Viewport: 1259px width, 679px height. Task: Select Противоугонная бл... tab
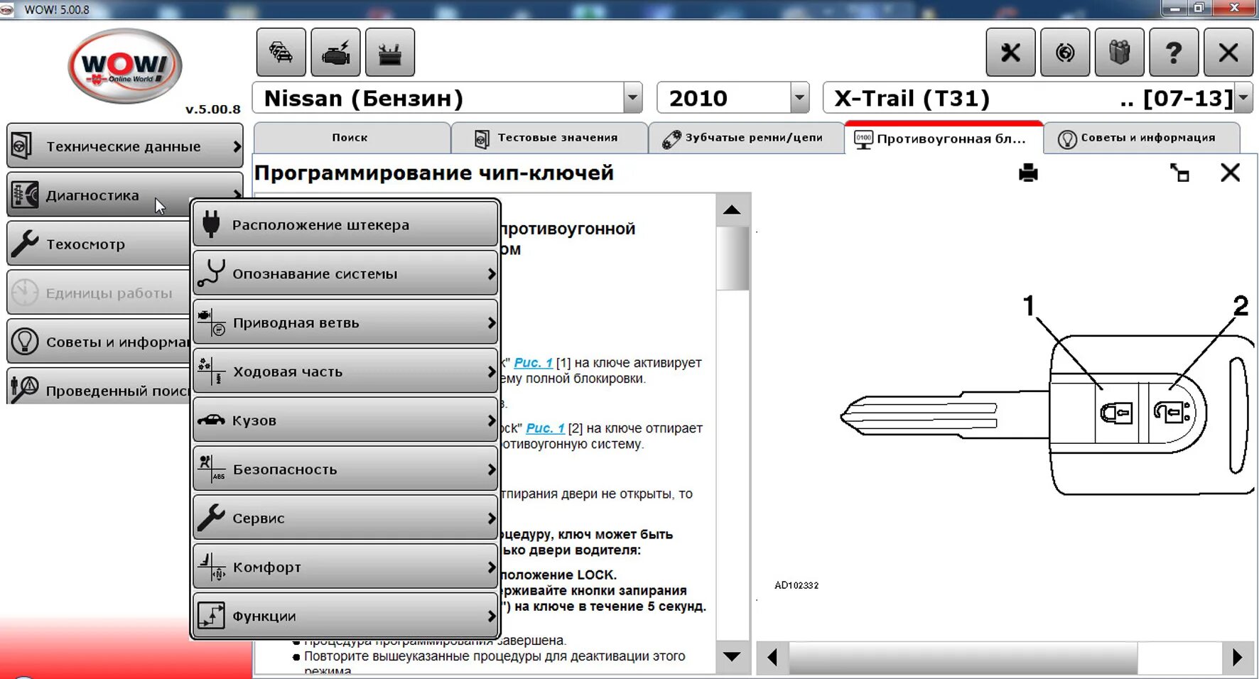click(x=944, y=138)
